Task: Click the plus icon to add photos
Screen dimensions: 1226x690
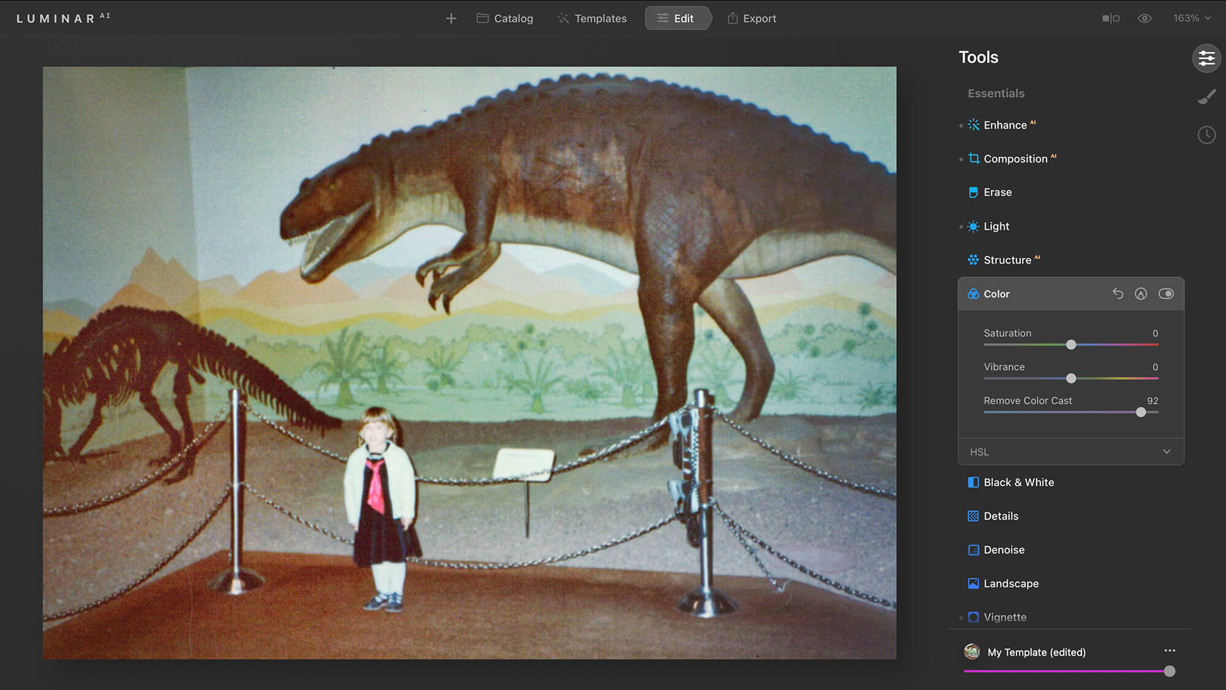Action: pyautogui.click(x=451, y=18)
